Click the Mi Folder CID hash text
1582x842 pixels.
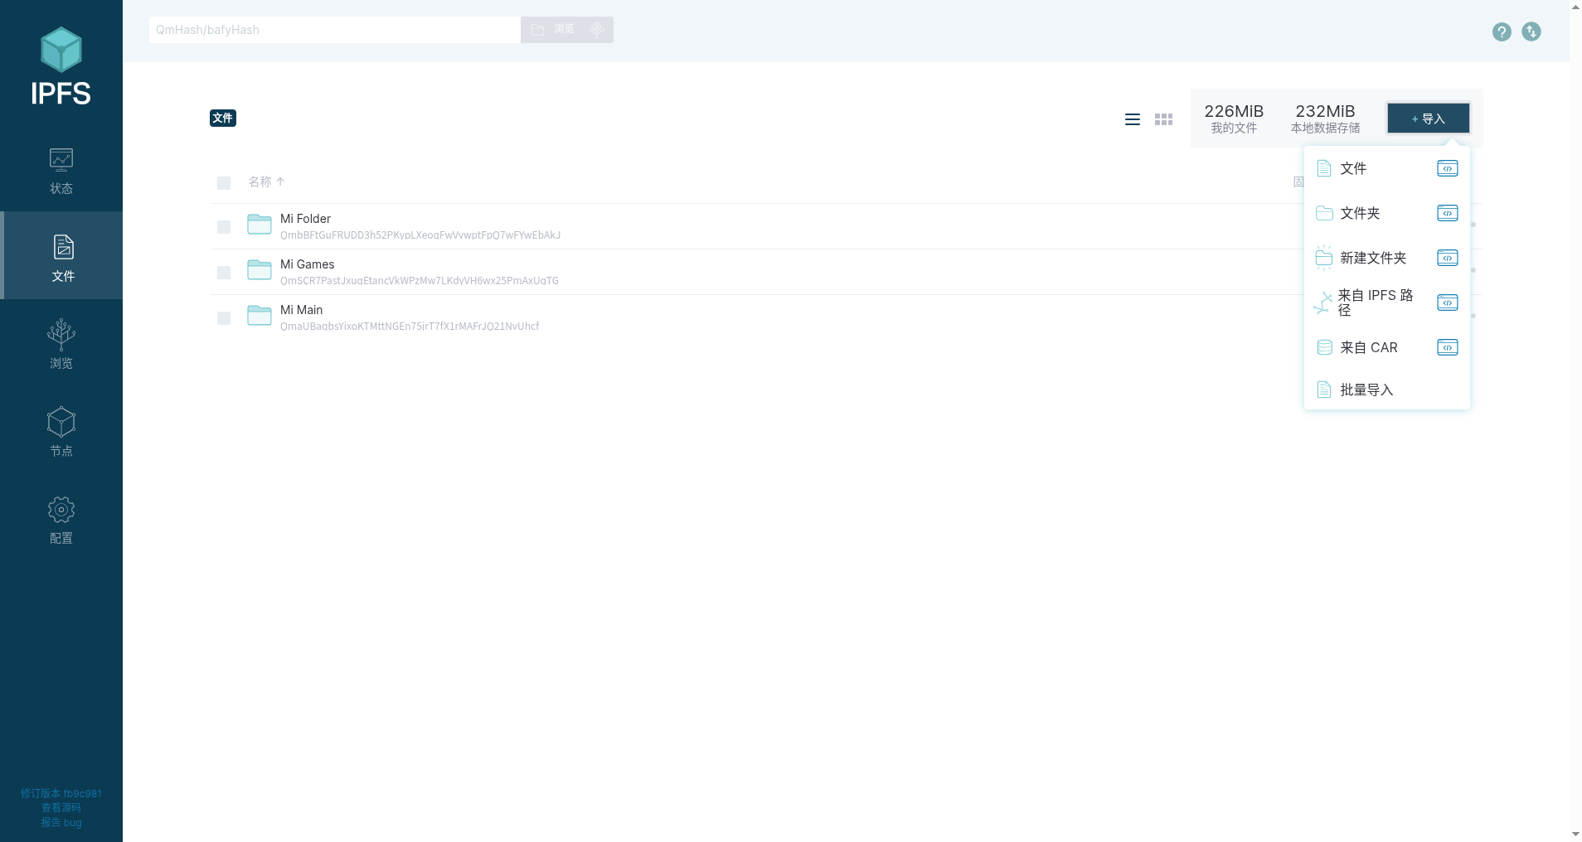click(420, 235)
